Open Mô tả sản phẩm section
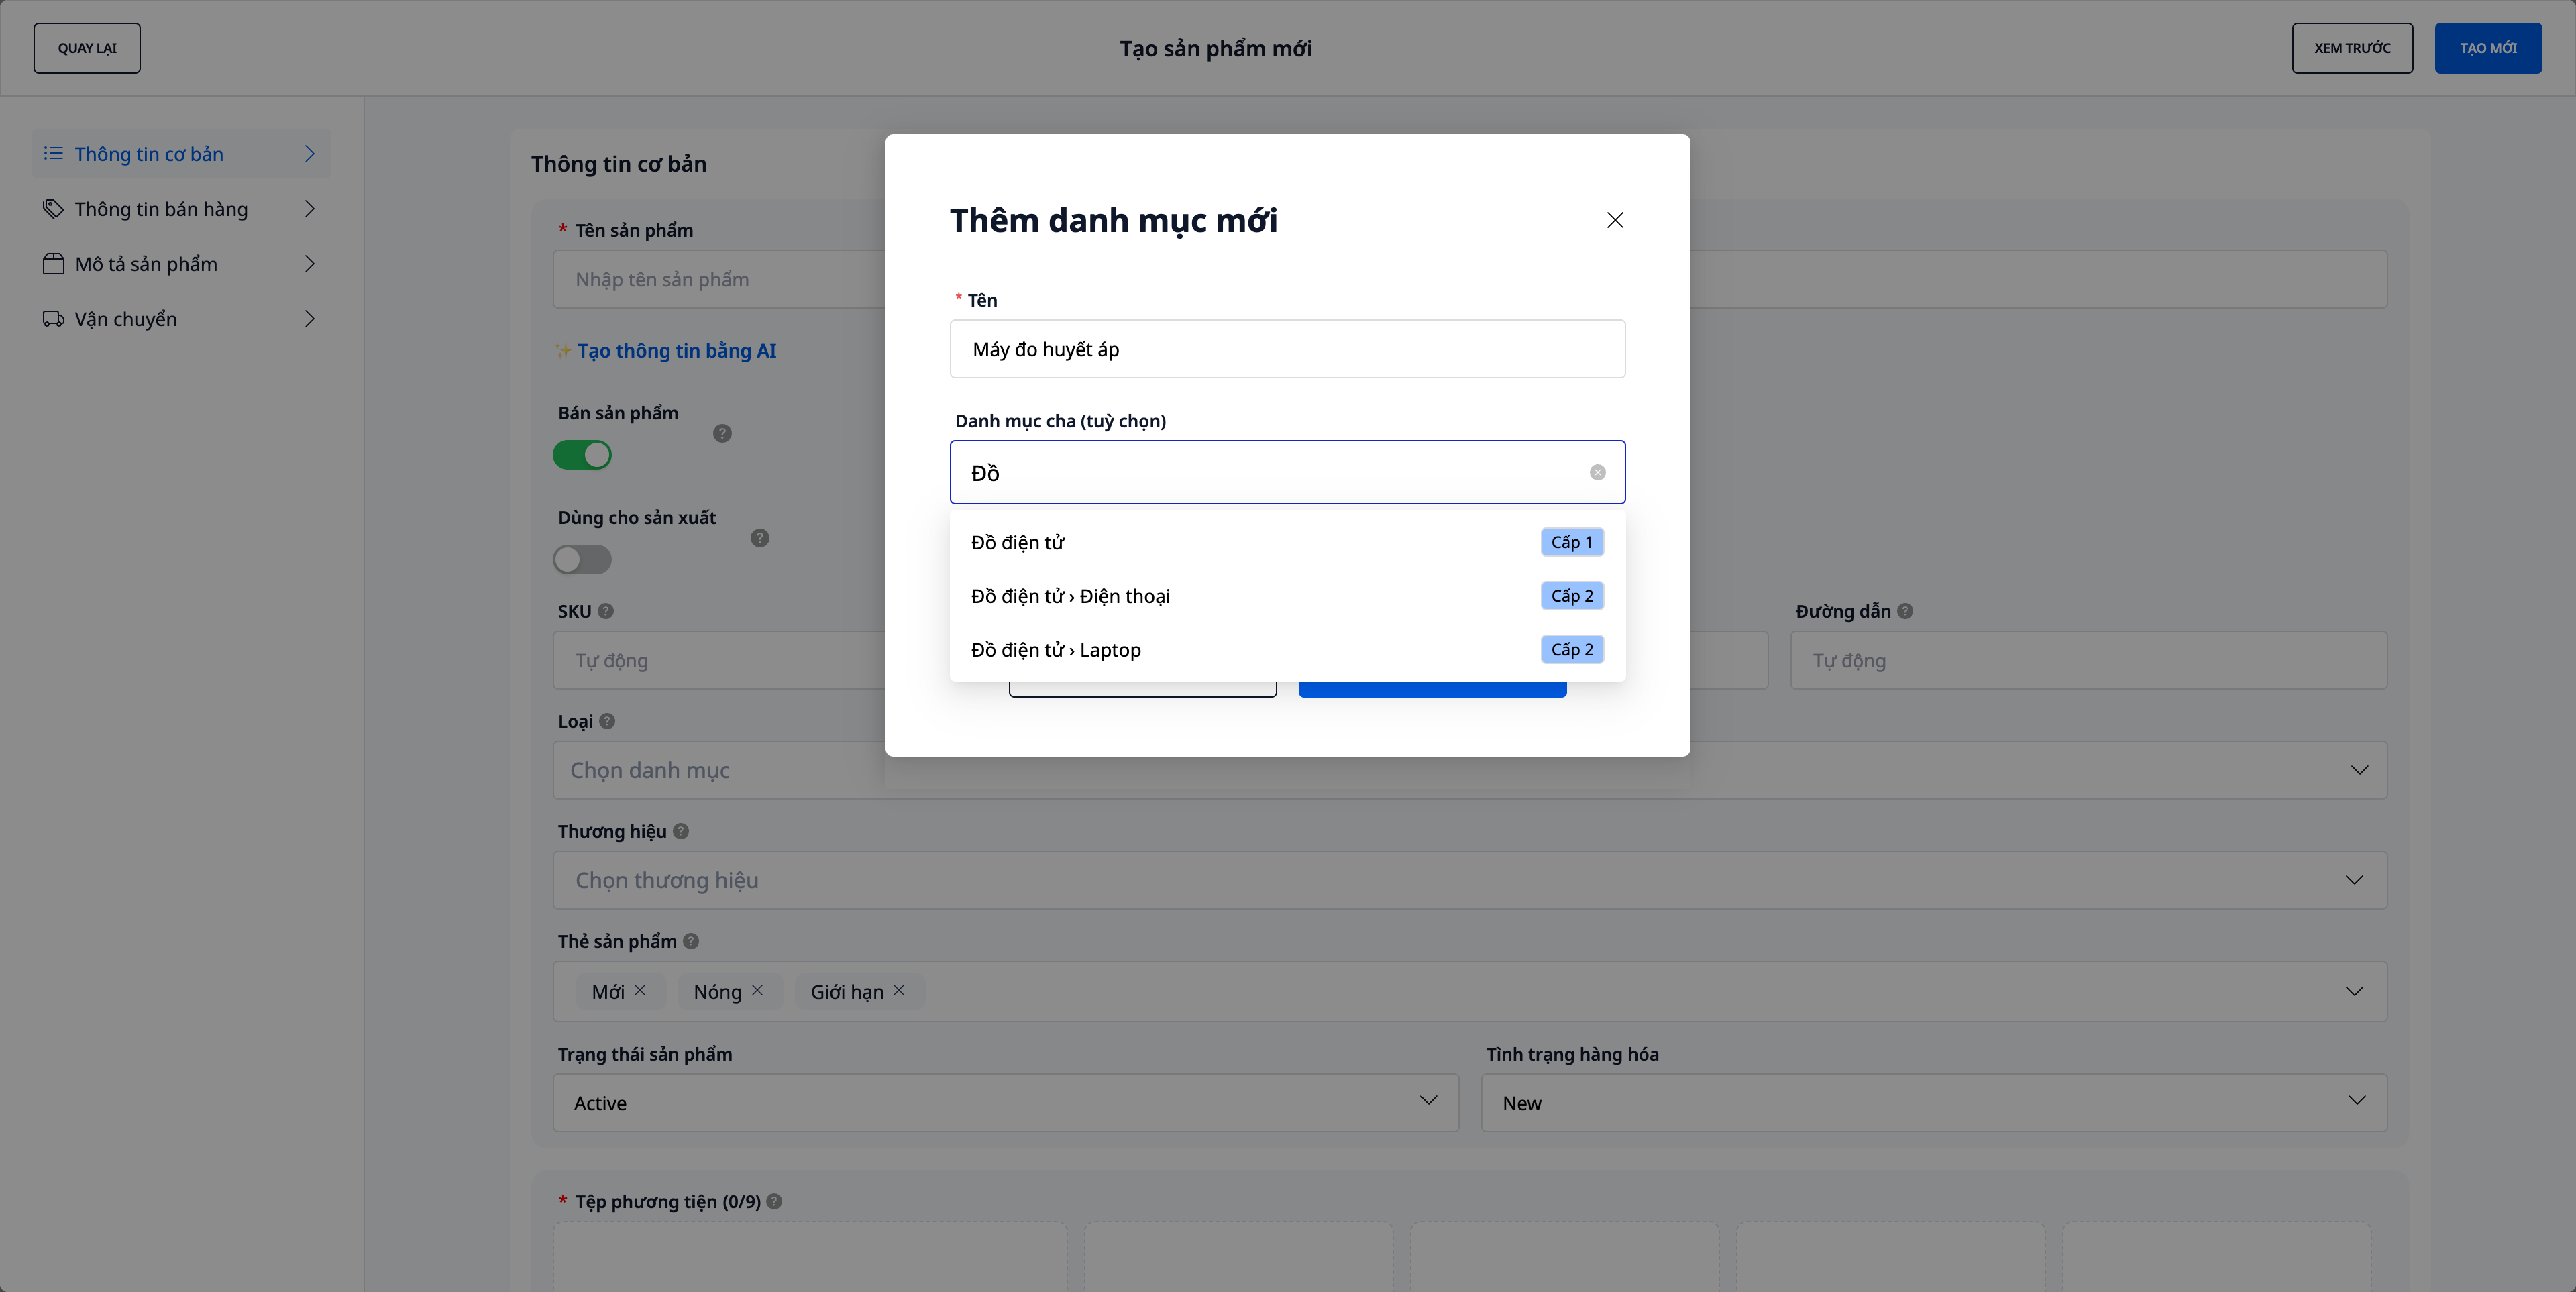This screenshot has height=1292, width=2576. tap(181, 263)
